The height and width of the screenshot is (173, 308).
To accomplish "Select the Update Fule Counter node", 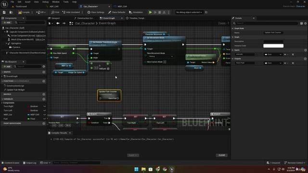I will (x=109, y=96).
